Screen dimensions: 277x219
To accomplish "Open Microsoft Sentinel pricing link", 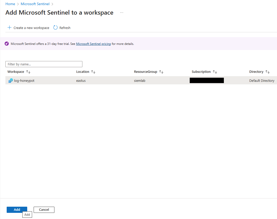I will [93, 44].
